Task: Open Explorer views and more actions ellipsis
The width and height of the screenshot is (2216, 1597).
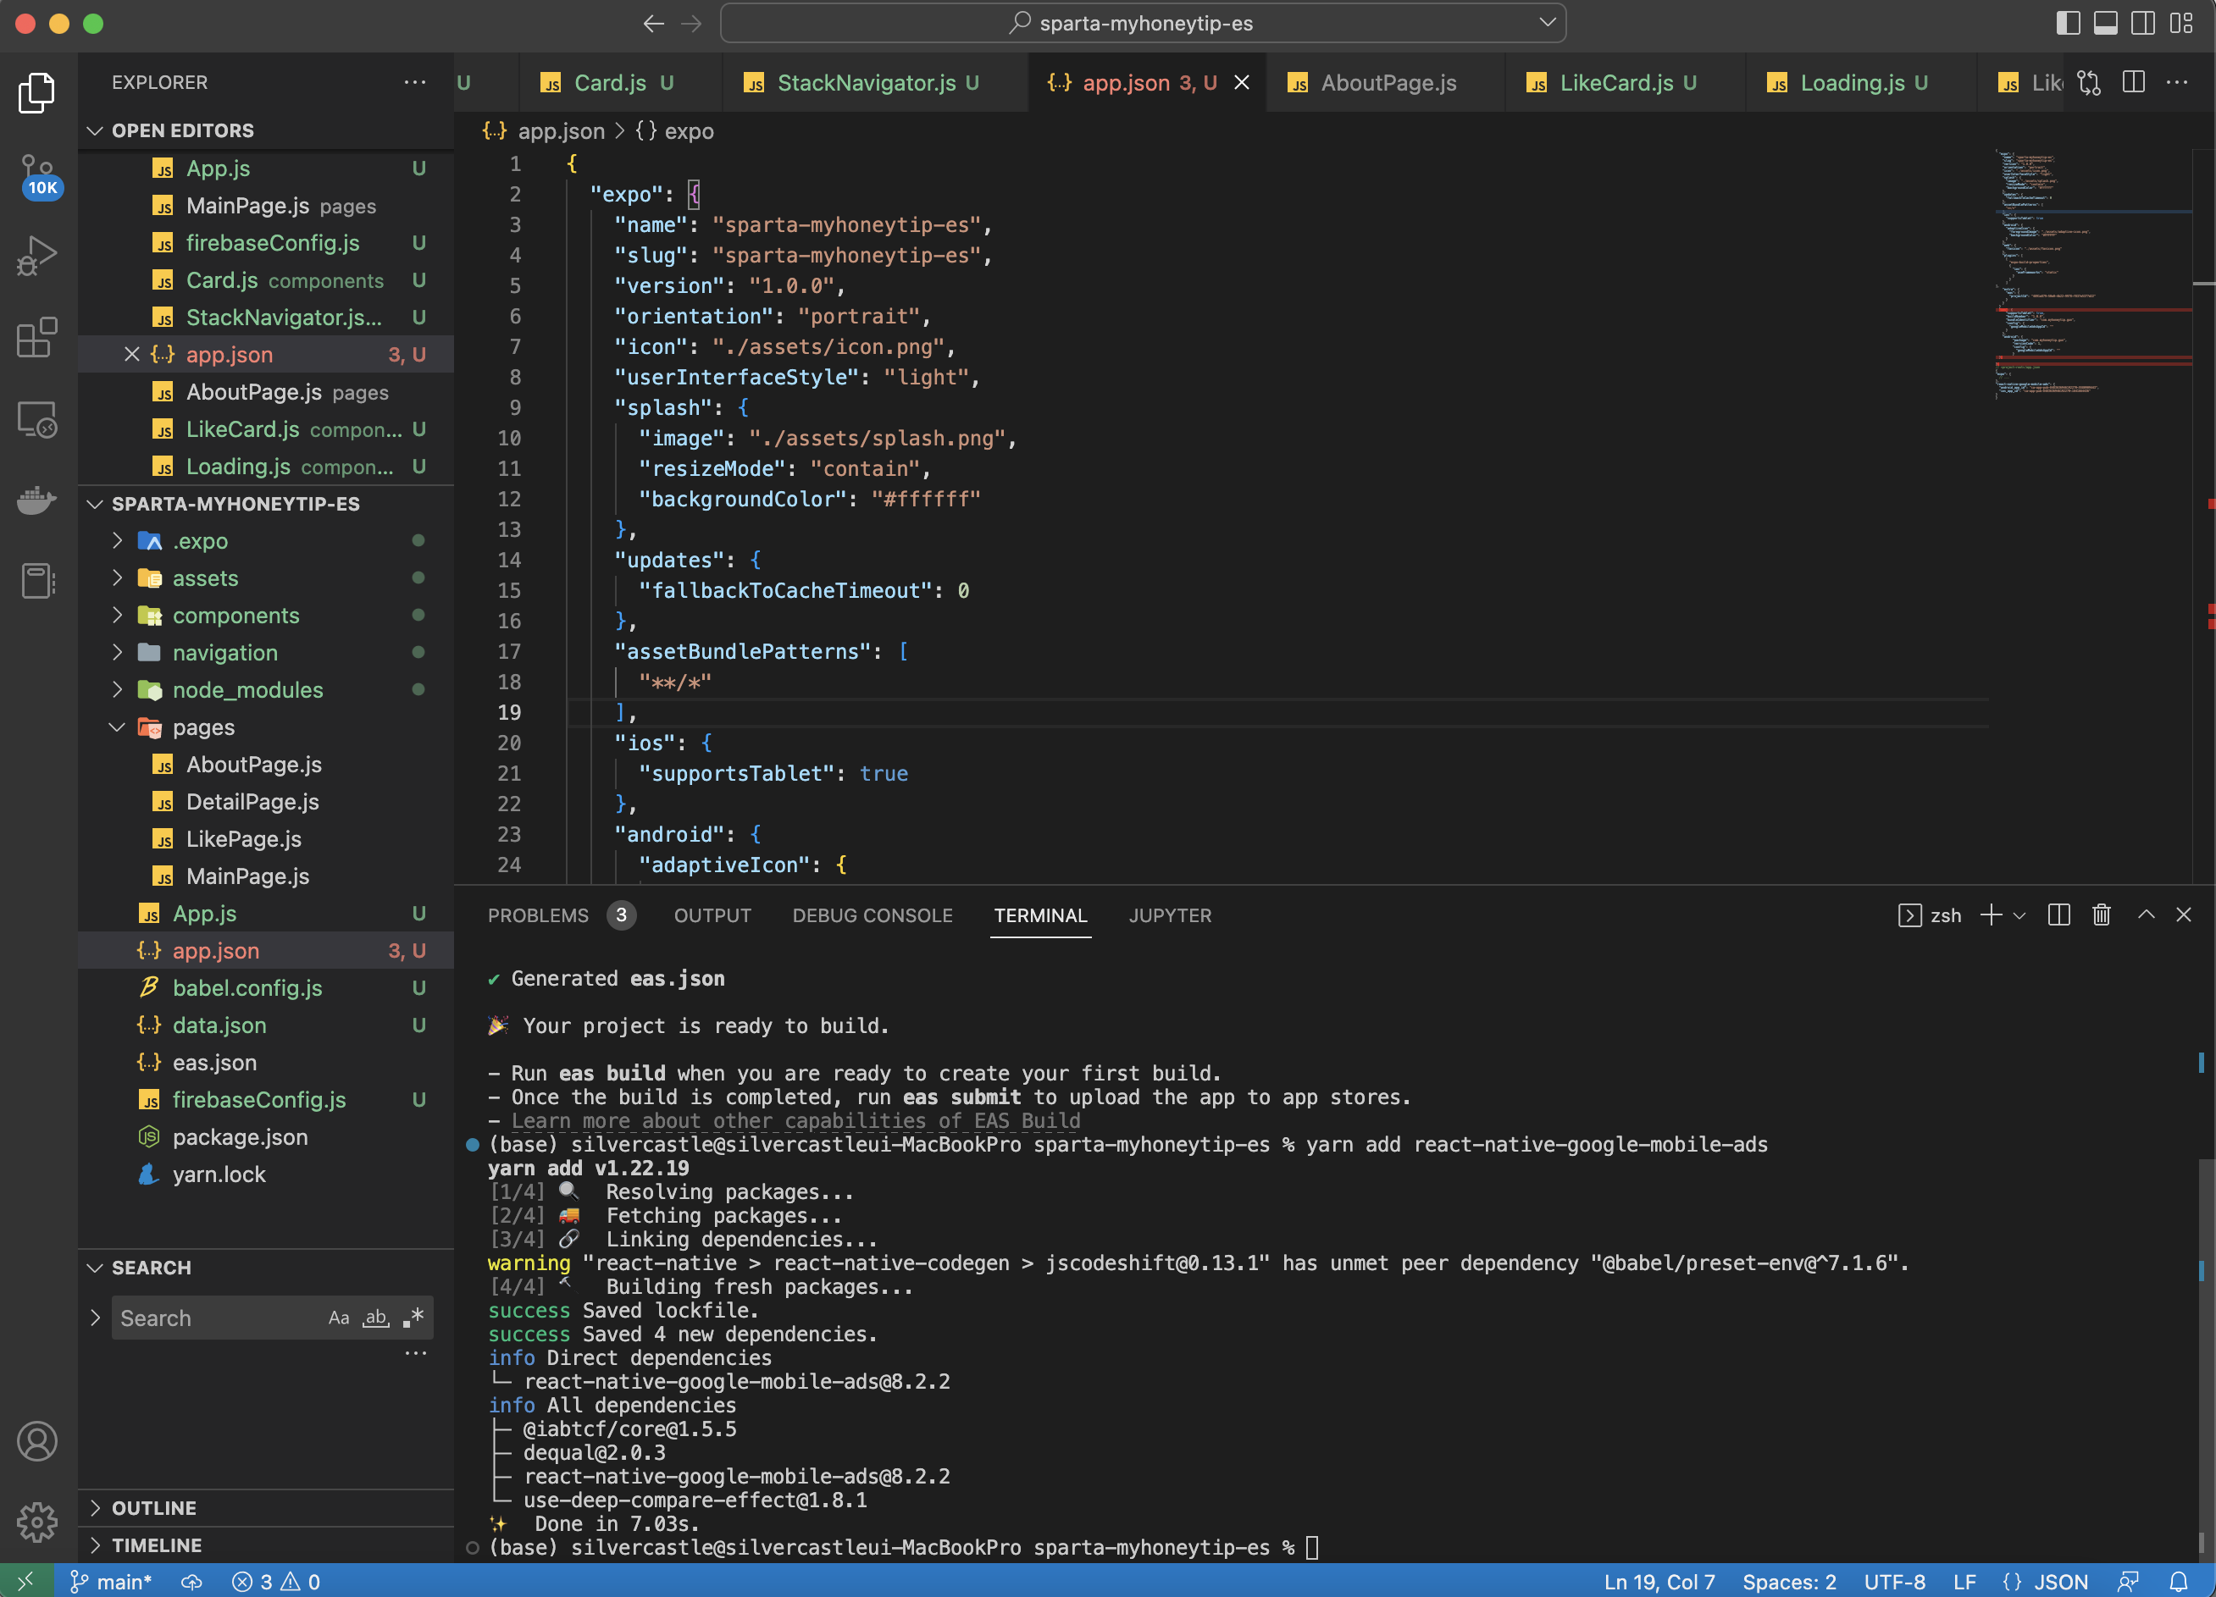Action: click(x=415, y=83)
